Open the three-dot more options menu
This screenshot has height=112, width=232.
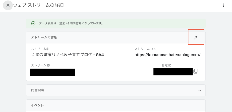(224, 5)
